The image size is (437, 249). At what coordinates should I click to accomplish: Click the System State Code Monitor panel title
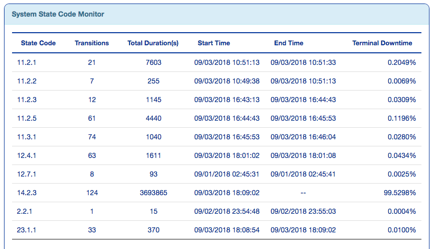pos(58,15)
